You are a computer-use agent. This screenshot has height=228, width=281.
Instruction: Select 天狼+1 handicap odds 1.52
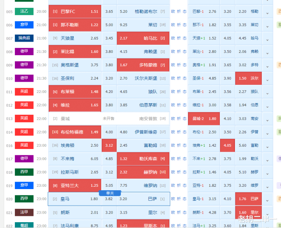(204, 38)
